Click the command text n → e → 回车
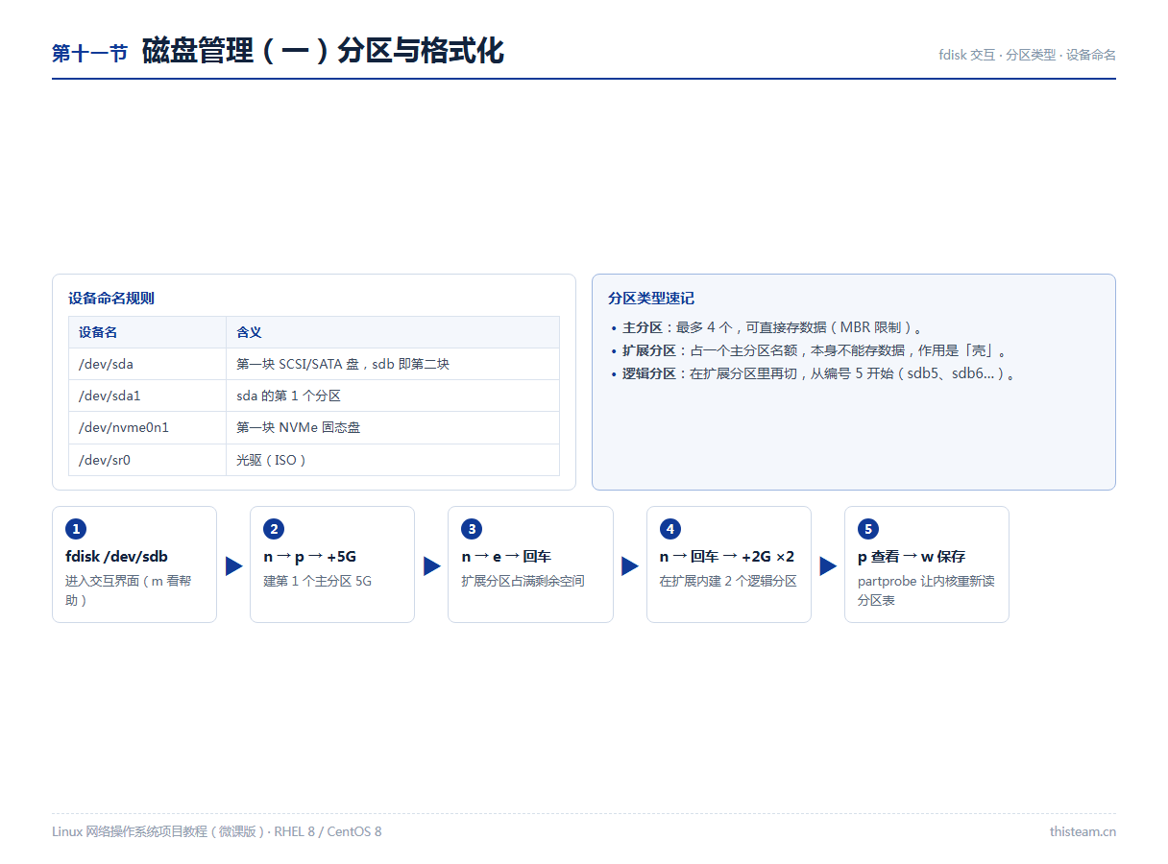Viewport: 1168px width, 864px height. point(506,556)
